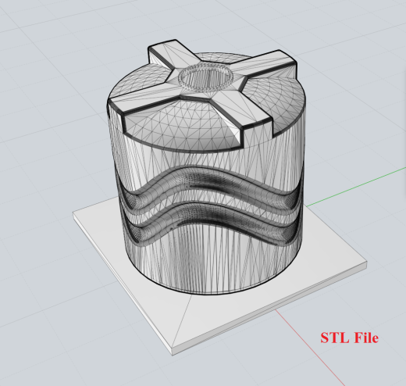The height and width of the screenshot is (386, 406).
Task: Pick the circular hole atop the model
Action: (205, 77)
